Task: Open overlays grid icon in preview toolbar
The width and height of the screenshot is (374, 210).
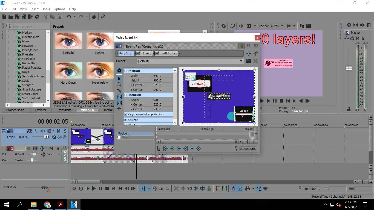Action: [x=288, y=26]
